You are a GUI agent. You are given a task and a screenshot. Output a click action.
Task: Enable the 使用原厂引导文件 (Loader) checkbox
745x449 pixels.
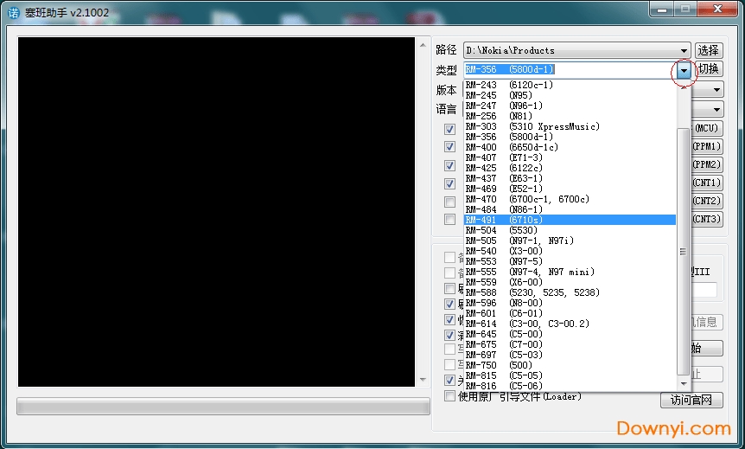point(449,396)
